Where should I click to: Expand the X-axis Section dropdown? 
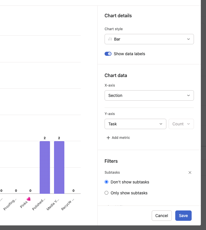pos(149,95)
